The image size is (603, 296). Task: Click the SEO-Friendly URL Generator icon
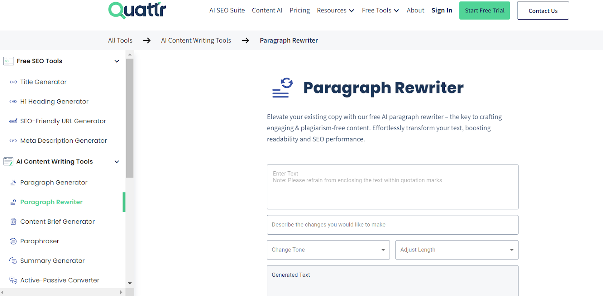pyautogui.click(x=13, y=121)
